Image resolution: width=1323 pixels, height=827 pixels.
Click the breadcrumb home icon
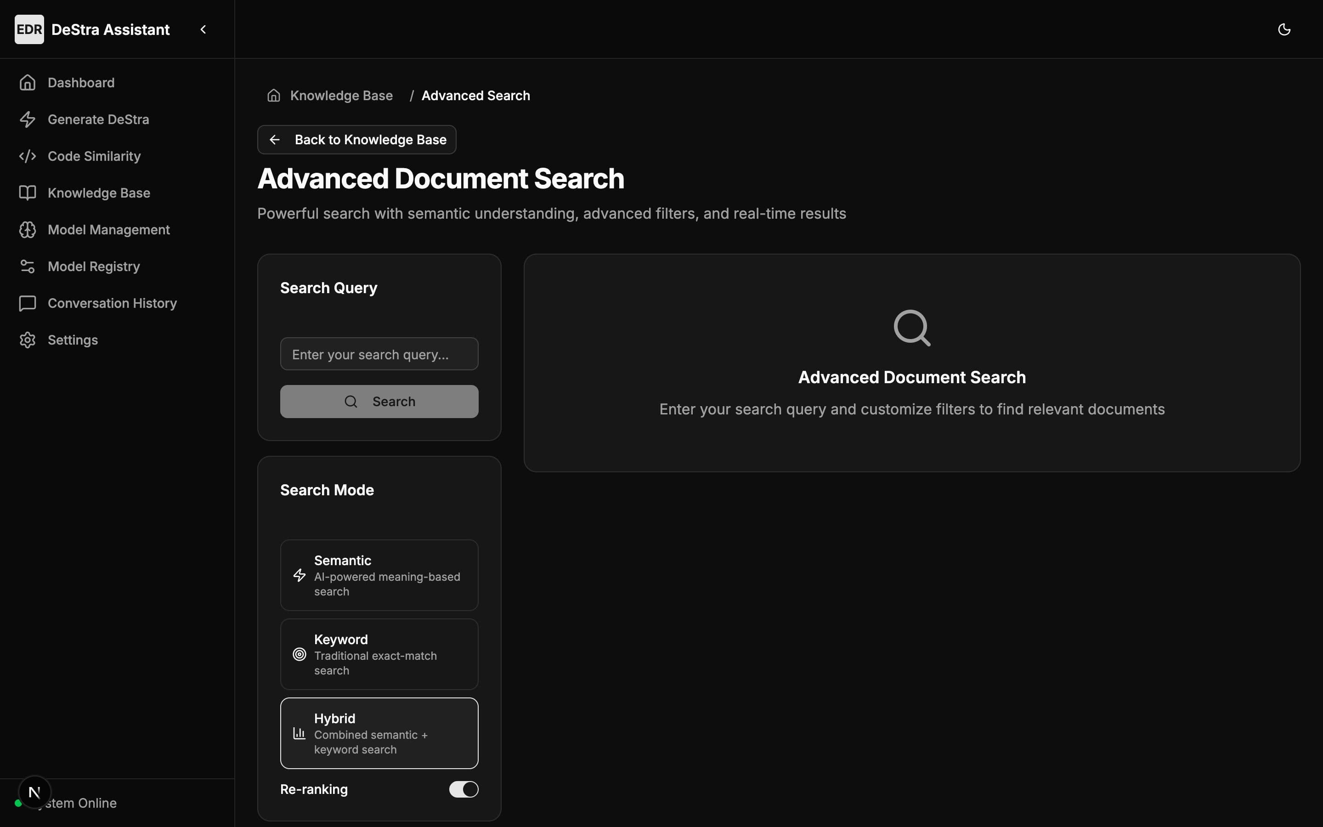[273, 96]
